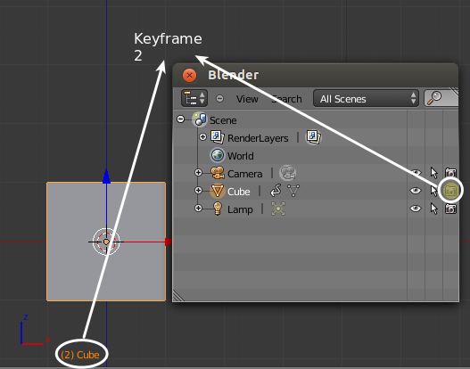
Task: Toggle Lamp selectability arrow icon
Action: point(433,209)
